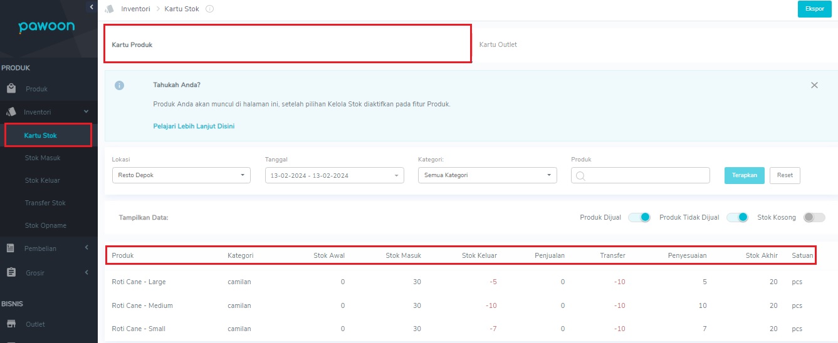Collapse the sidebar with the arrow icon
This screenshot has height=343, width=838.
point(92,7)
